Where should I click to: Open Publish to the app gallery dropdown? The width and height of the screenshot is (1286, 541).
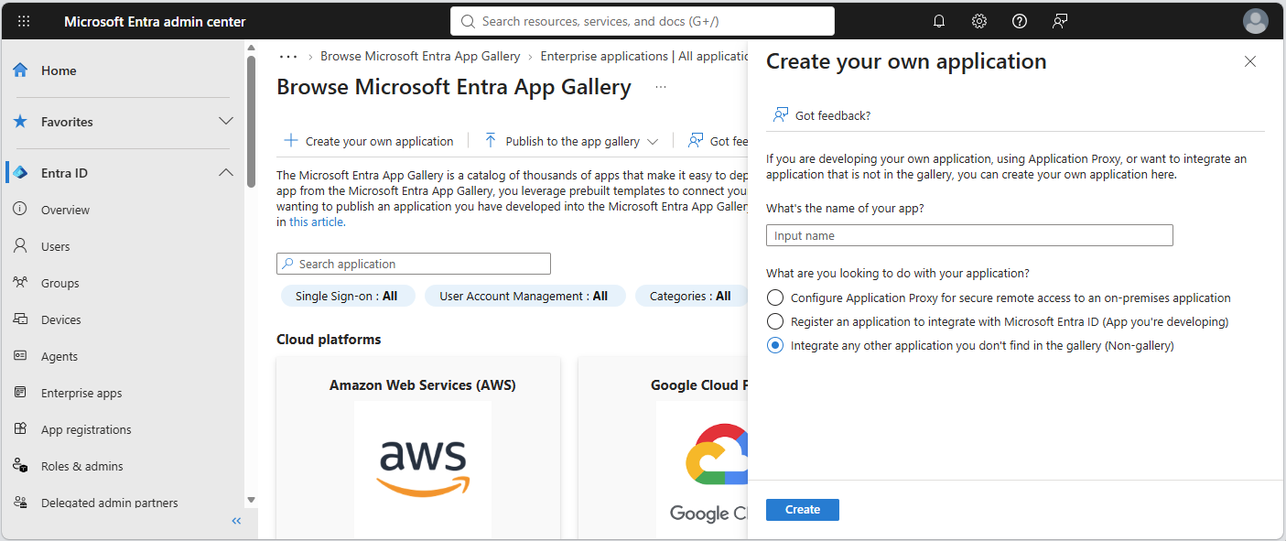point(572,141)
